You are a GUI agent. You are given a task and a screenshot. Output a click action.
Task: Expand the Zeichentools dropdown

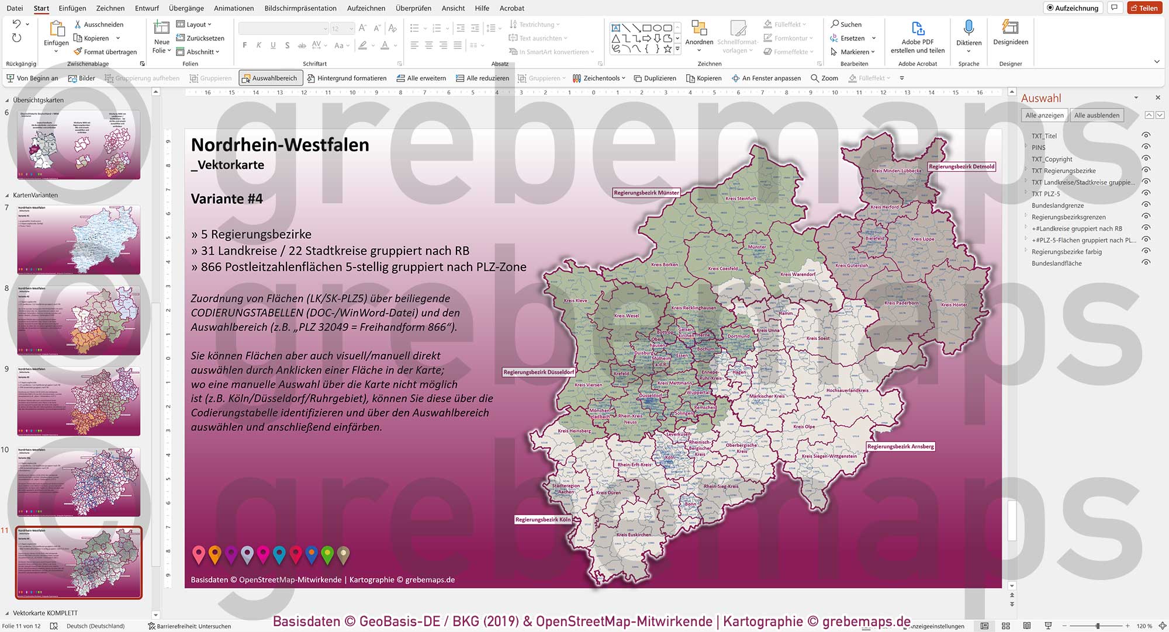599,78
